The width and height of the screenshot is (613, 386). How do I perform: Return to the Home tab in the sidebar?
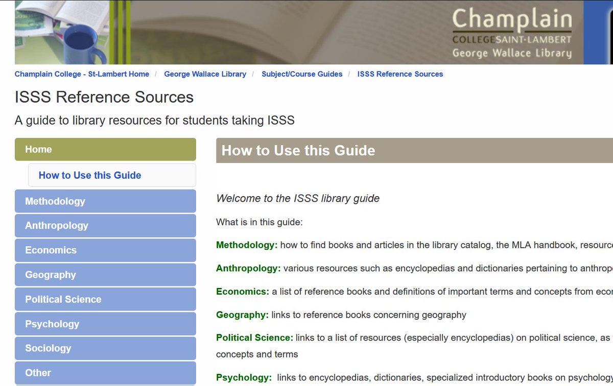38,149
